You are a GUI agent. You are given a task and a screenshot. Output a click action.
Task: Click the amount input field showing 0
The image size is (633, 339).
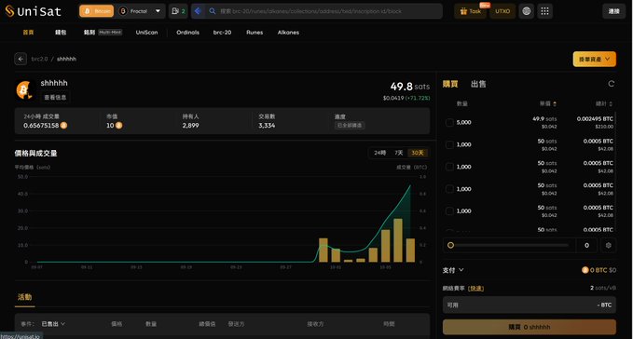(586, 245)
